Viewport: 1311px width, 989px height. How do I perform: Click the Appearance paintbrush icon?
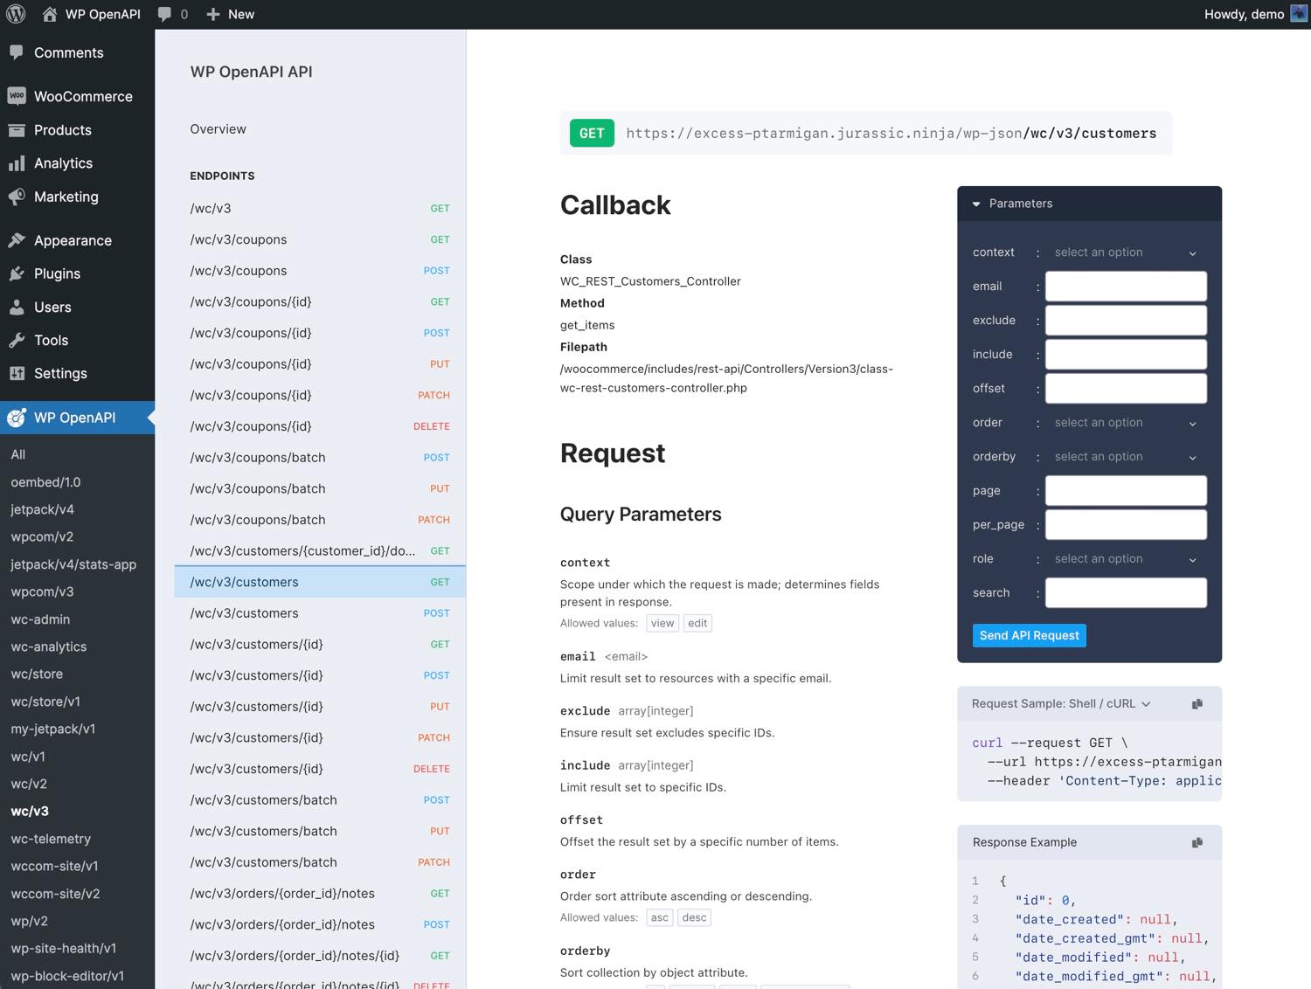(x=17, y=240)
